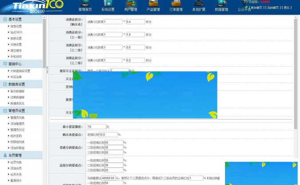Open 信息设置 in the sidebar

pyautogui.click(x=16, y=26)
